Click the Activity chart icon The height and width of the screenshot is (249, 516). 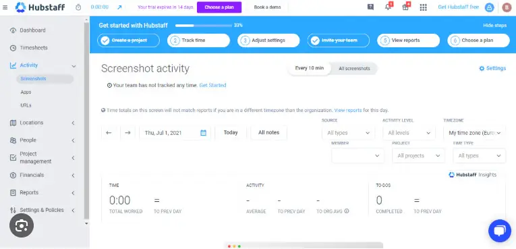point(13,65)
